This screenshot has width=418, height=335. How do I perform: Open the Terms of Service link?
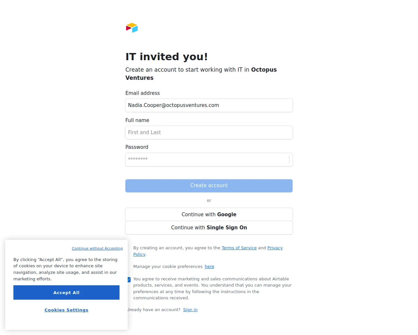coord(239,248)
